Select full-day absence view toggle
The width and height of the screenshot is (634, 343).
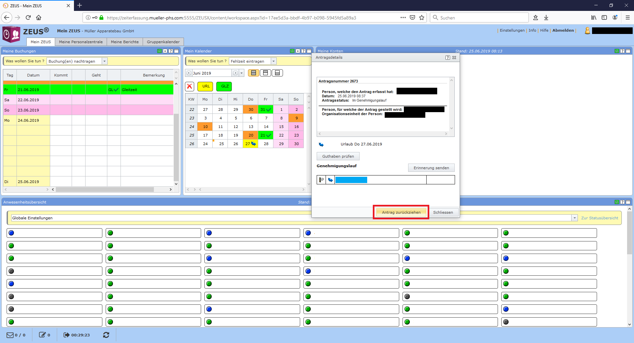tap(253, 73)
